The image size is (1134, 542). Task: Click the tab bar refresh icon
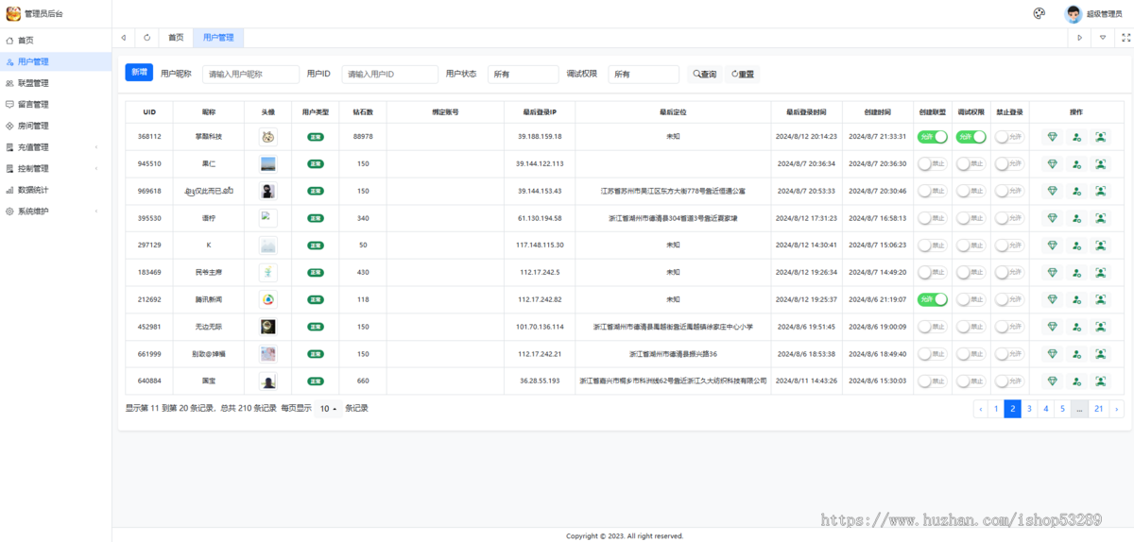pos(146,38)
